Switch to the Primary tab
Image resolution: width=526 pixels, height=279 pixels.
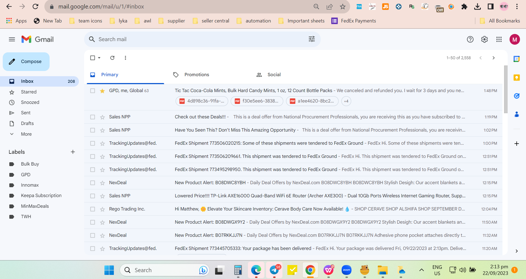click(125, 75)
